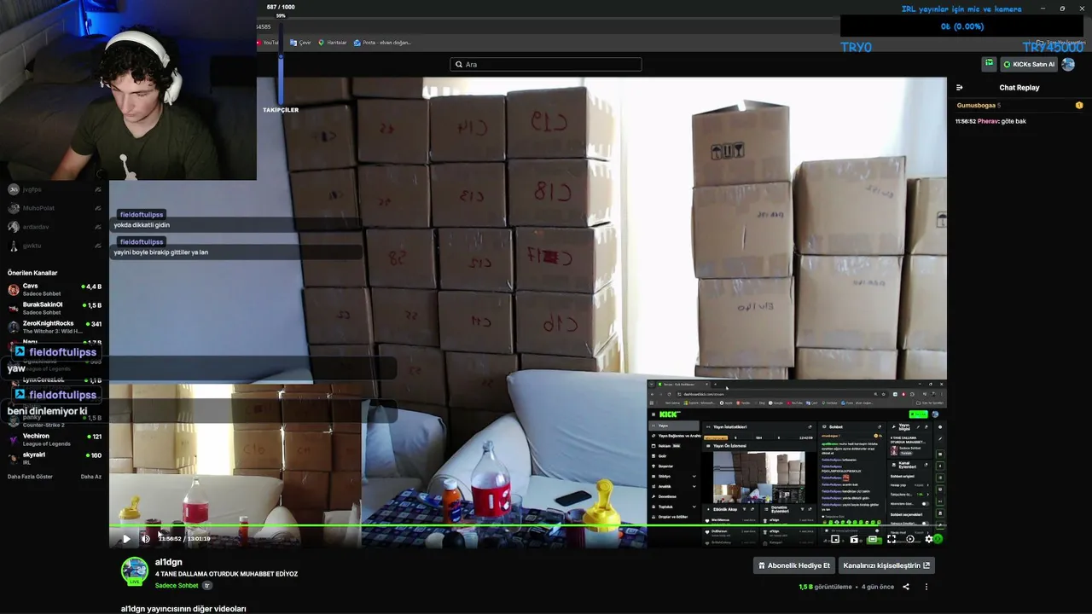
Task: Open the Cavs recommended channel
Action: pyautogui.click(x=55, y=289)
